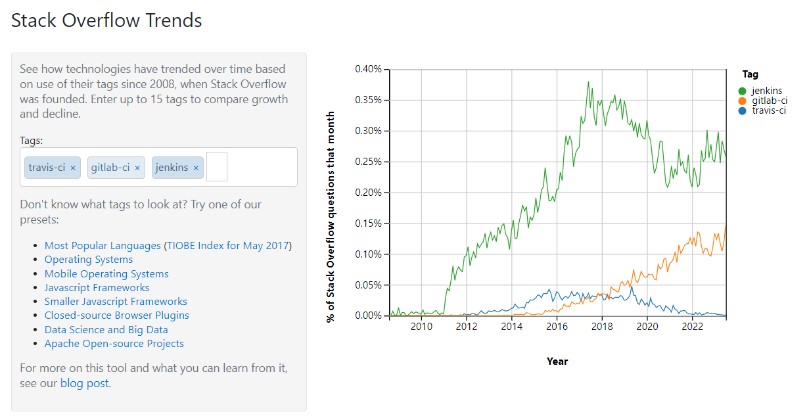Load the Apache Open-source Projects preset
The width and height of the screenshot is (809, 418).
click(114, 344)
